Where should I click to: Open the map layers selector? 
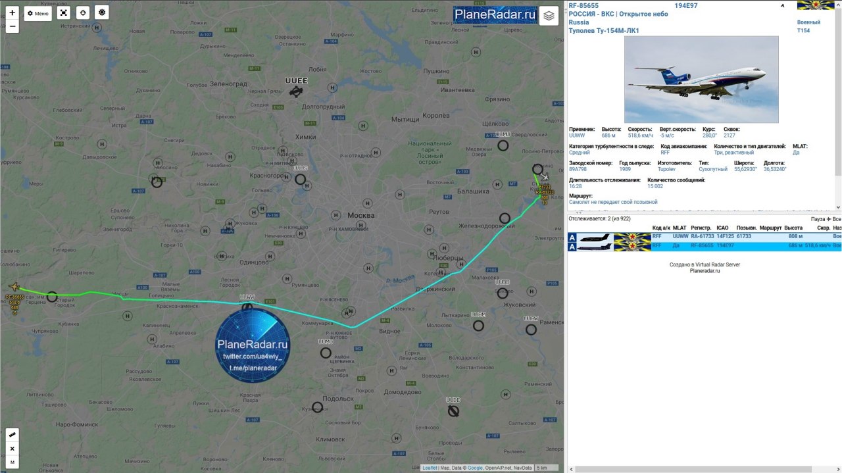pyautogui.click(x=549, y=16)
